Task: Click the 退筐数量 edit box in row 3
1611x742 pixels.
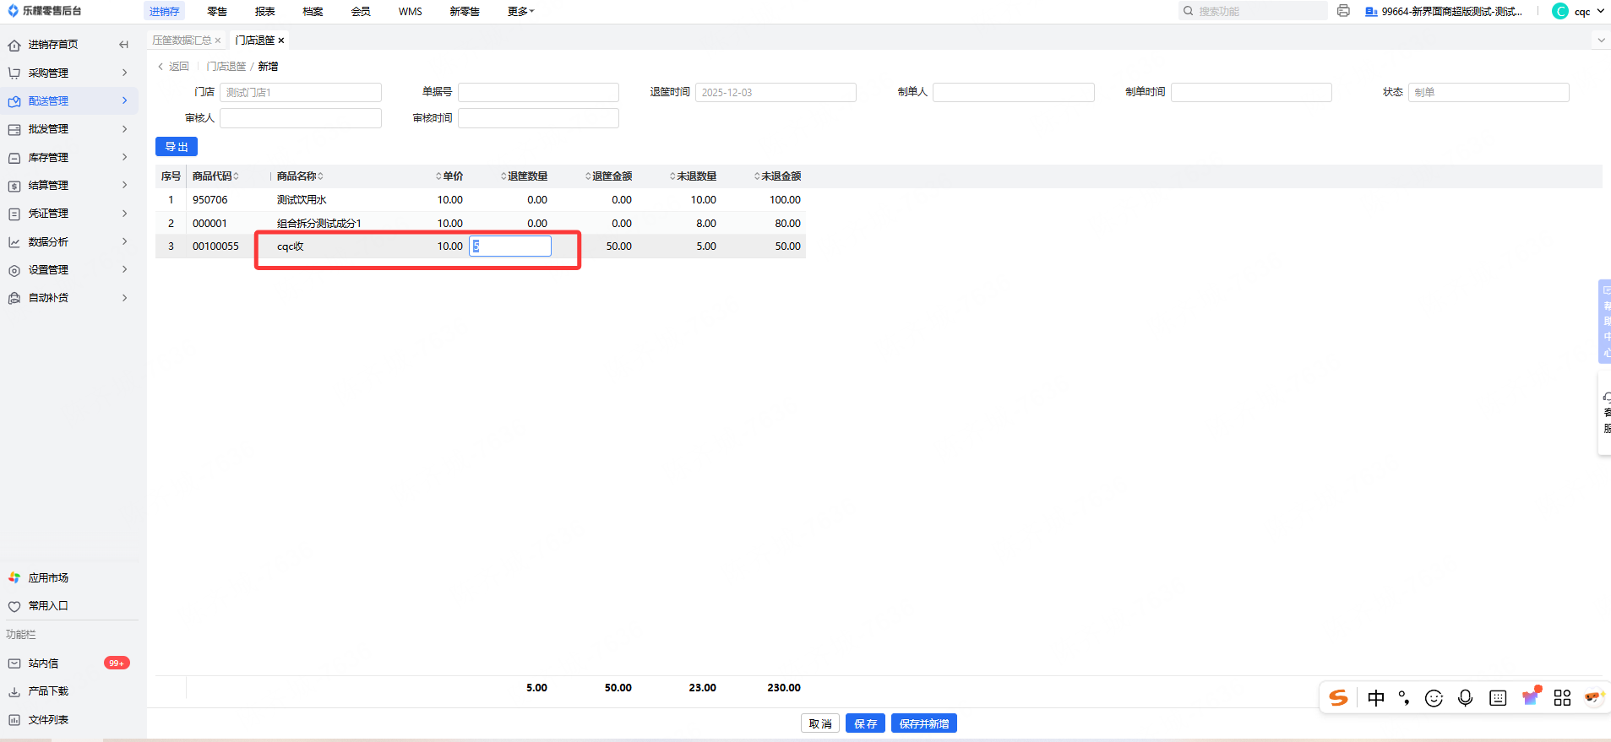Action: pyautogui.click(x=510, y=246)
